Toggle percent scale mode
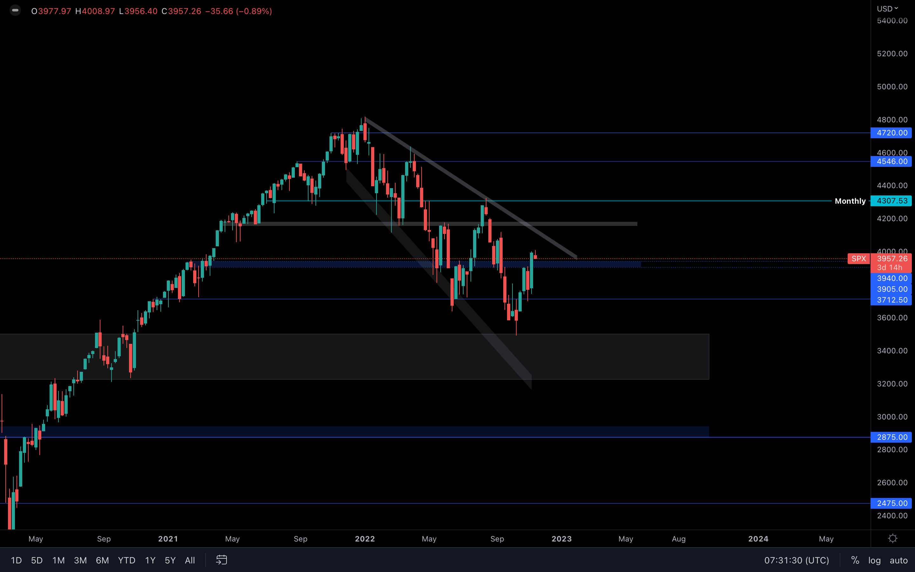This screenshot has height=572, width=915. [x=855, y=560]
